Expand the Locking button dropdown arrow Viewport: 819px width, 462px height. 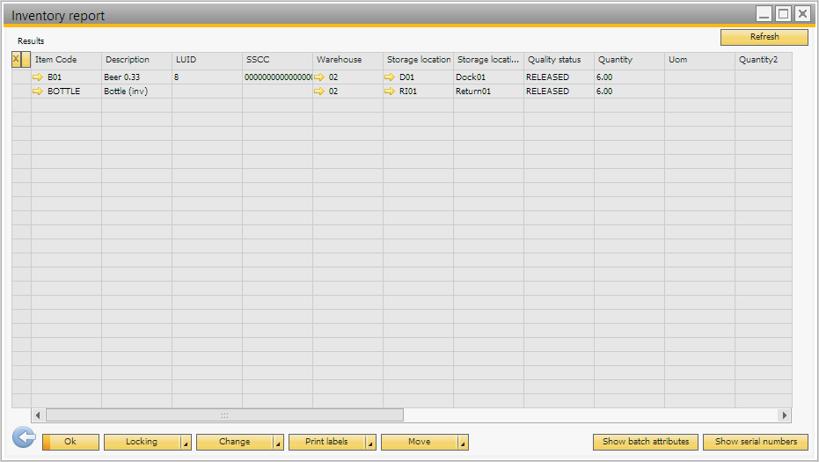tap(186, 443)
